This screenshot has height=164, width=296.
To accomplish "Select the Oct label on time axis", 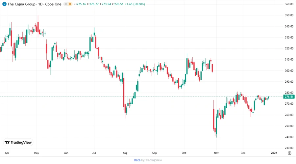I will pyautogui.click(x=184, y=153).
